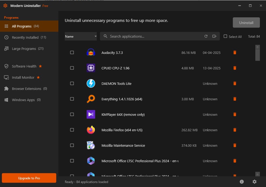
Task: Click the Search applications input field
Action: (x=155, y=36)
